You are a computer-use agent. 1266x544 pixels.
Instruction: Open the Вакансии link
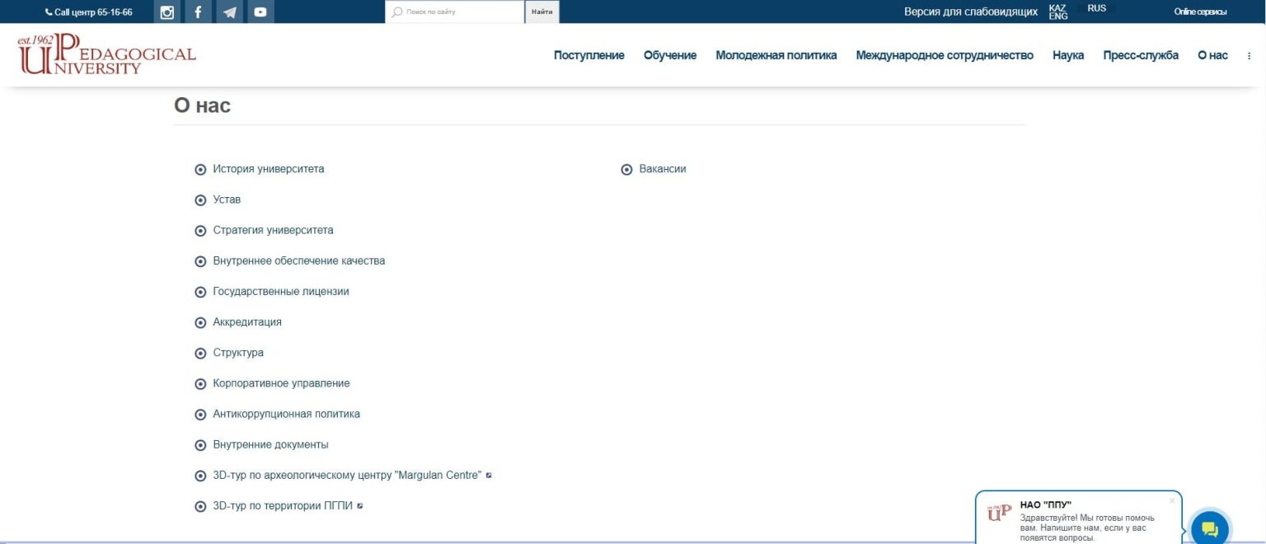tap(662, 169)
